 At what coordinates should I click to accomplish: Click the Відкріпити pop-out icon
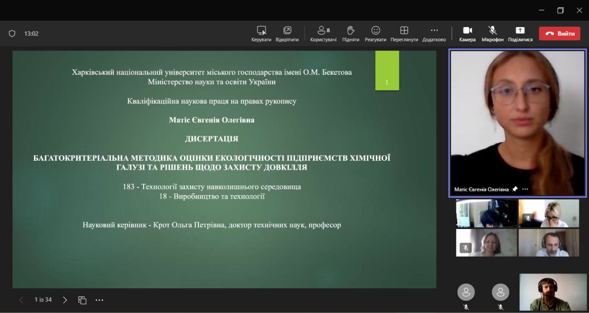pyautogui.click(x=287, y=31)
